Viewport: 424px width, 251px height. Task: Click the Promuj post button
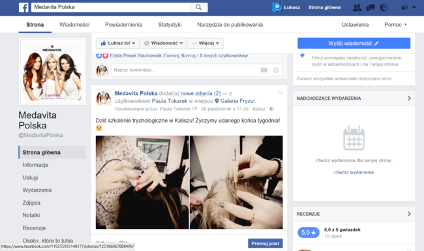(265, 243)
